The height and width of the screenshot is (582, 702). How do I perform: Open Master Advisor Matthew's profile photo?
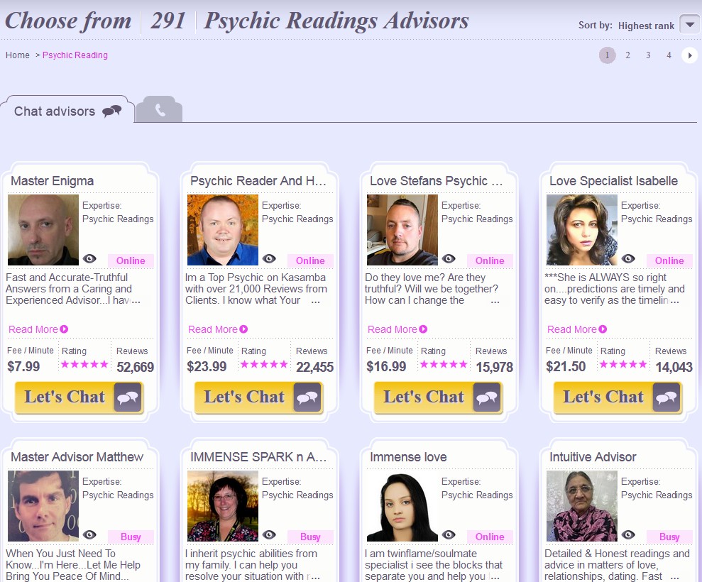tap(43, 506)
